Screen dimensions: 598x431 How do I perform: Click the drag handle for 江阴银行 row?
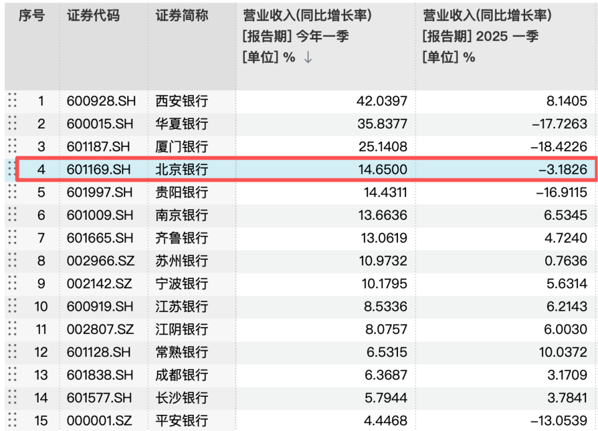[x=12, y=329]
